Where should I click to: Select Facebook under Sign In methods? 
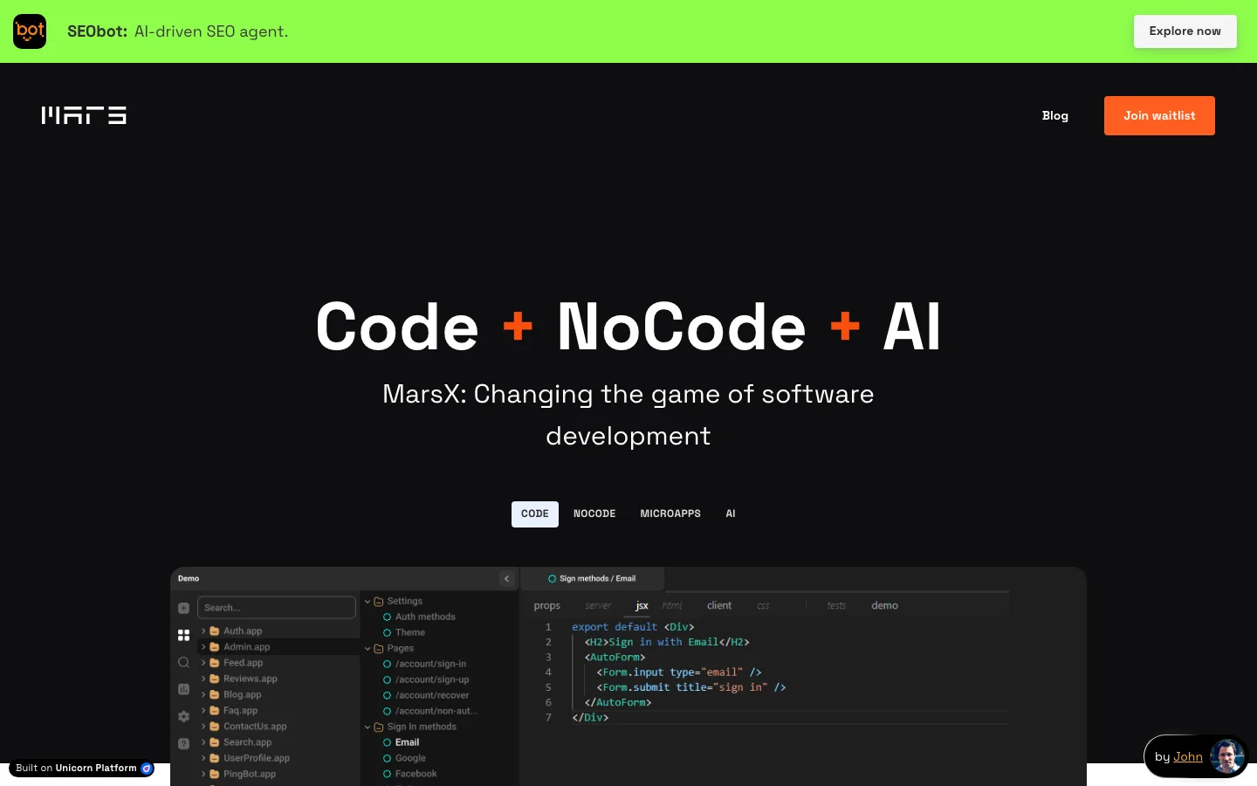pos(410,774)
